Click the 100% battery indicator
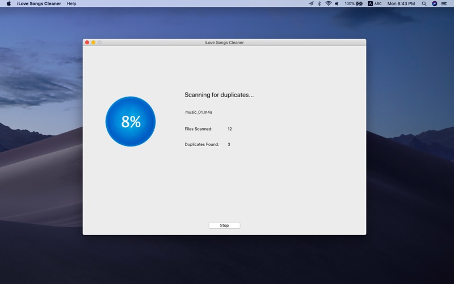The image size is (454, 284). (x=354, y=3)
